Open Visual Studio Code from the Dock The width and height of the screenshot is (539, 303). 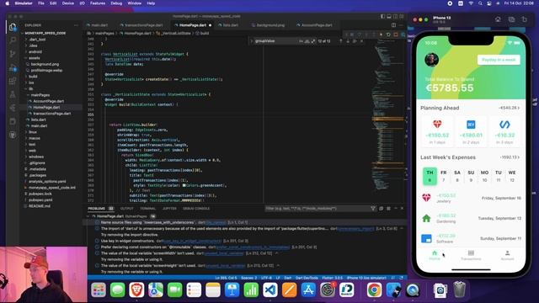coord(270,290)
